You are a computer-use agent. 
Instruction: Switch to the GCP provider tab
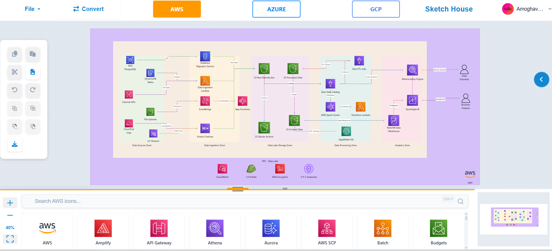click(376, 9)
